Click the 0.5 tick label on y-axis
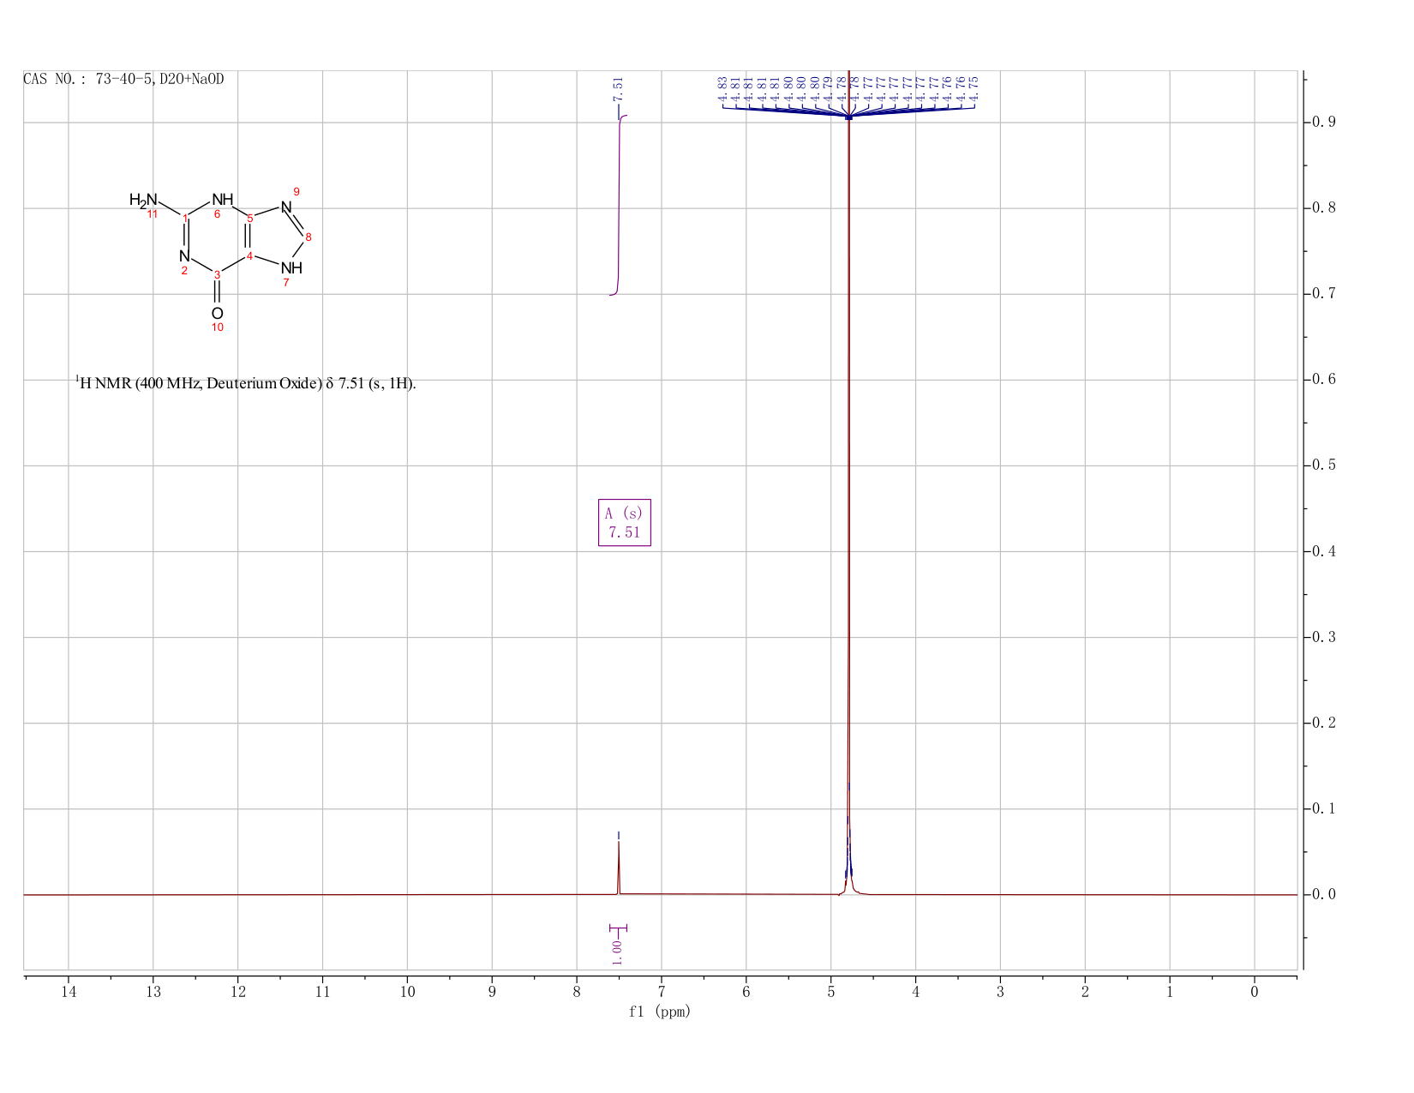This screenshot has height=1093, width=1414. pyautogui.click(x=1324, y=465)
